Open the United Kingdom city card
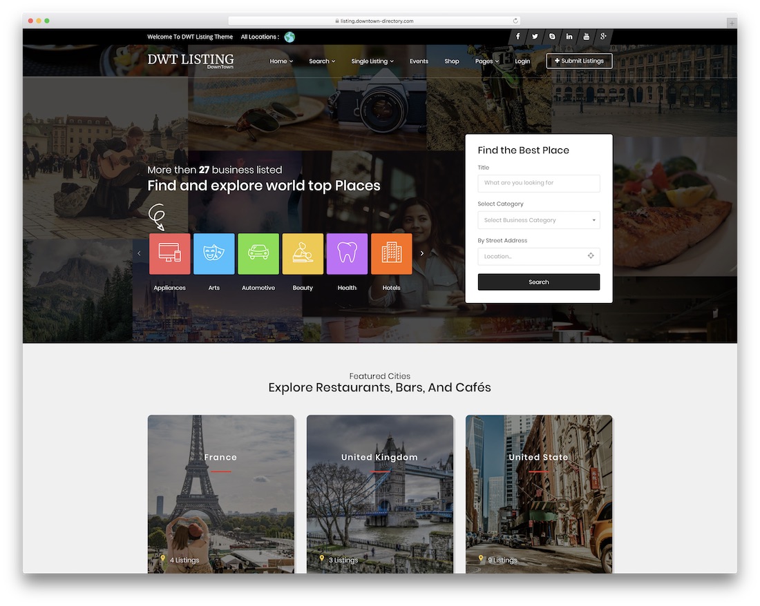This screenshot has height=606, width=760. coord(379,493)
